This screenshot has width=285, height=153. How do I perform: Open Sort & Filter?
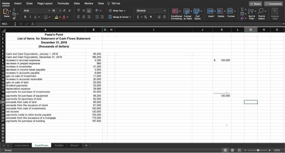252,14
